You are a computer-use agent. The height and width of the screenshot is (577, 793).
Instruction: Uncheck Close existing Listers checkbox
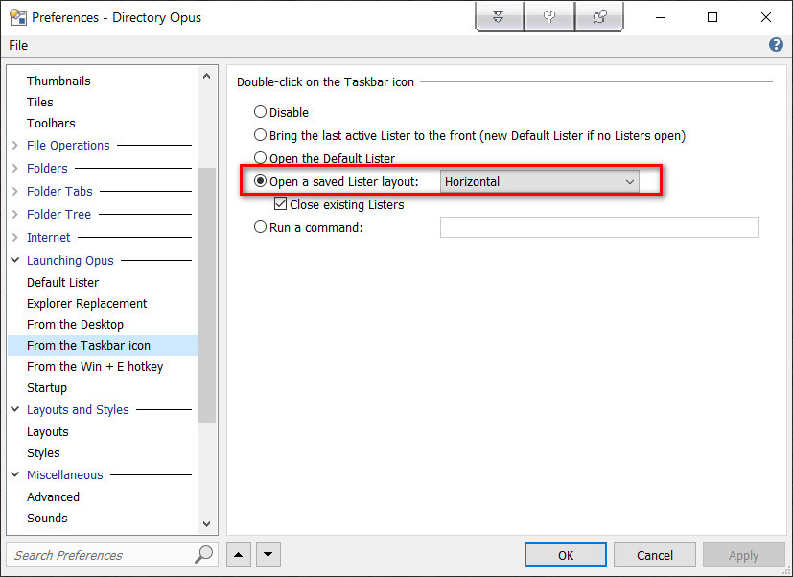tap(280, 204)
